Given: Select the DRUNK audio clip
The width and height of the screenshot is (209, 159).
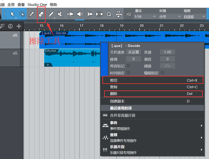Looking at the screenshot, I should (x=72, y=58).
